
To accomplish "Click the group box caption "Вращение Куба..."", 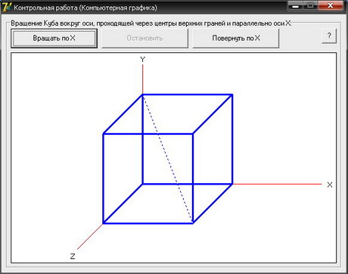I will (x=151, y=23).
